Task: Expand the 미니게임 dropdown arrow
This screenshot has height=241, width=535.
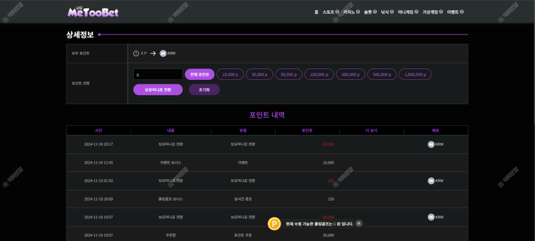Action: (416, 12)
